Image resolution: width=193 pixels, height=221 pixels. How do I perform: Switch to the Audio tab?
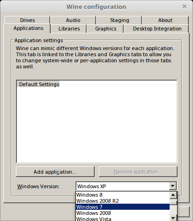73,20
